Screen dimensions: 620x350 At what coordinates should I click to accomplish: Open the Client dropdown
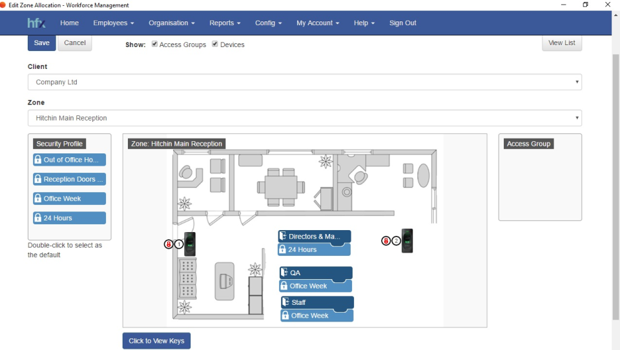click(304, 82)
